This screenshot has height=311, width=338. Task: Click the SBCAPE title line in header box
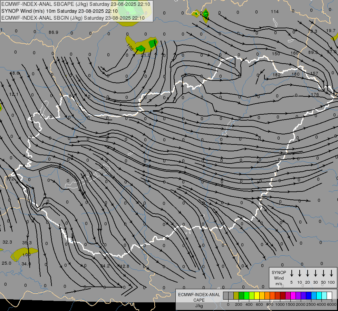tap(76, 4)
